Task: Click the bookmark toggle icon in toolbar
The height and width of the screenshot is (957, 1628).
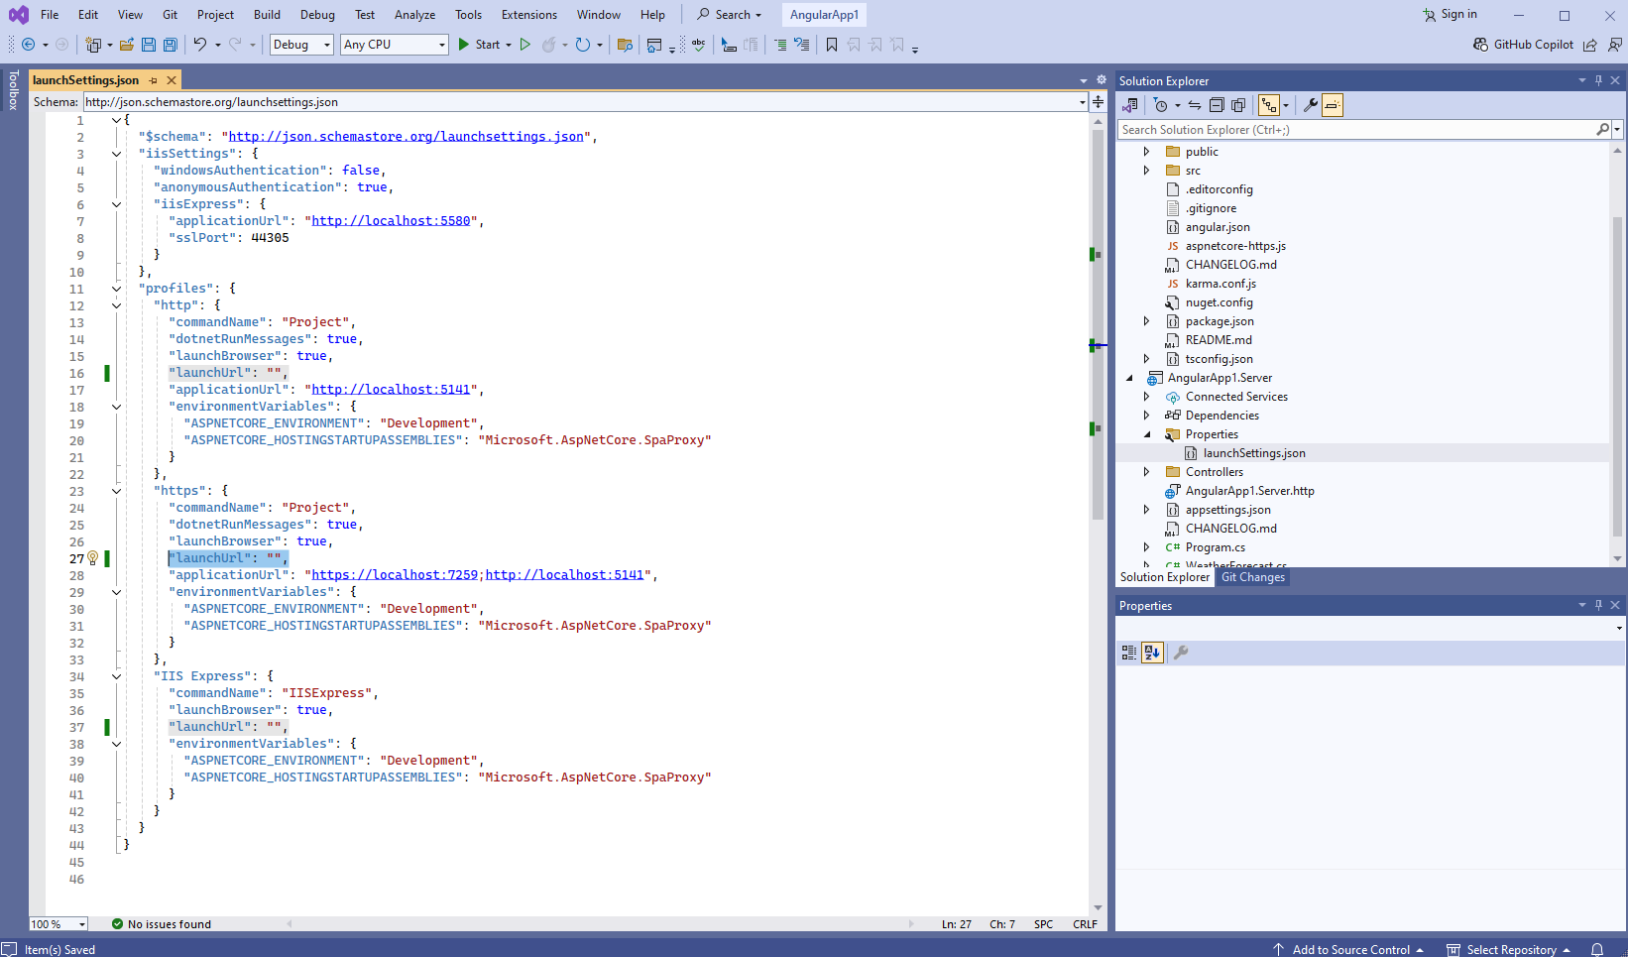Action: [x=832, y=45]
